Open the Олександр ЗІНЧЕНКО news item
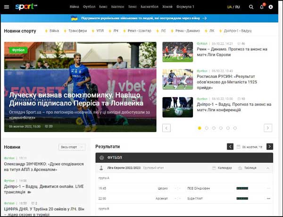This screenshot has height=217, width=283. click(44, 167)
